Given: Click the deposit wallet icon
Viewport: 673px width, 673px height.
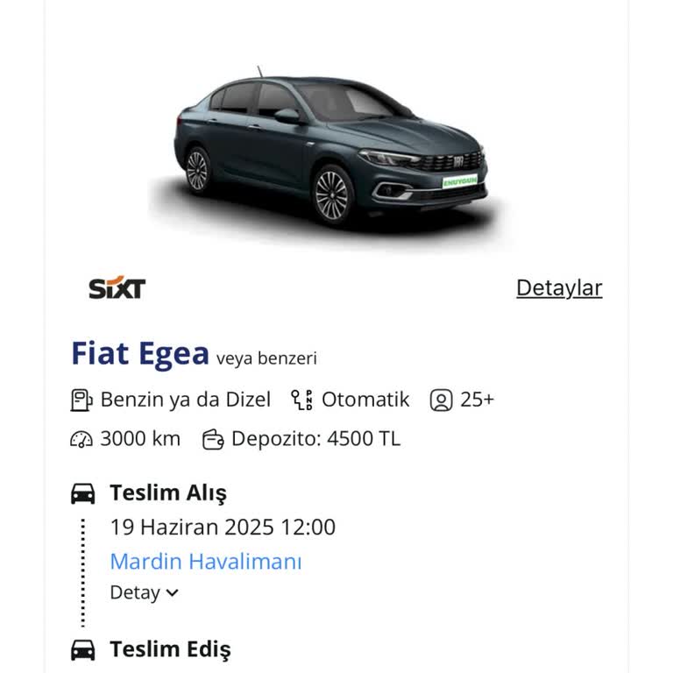Looking at the screenshot, I should (x=213, y=439).
